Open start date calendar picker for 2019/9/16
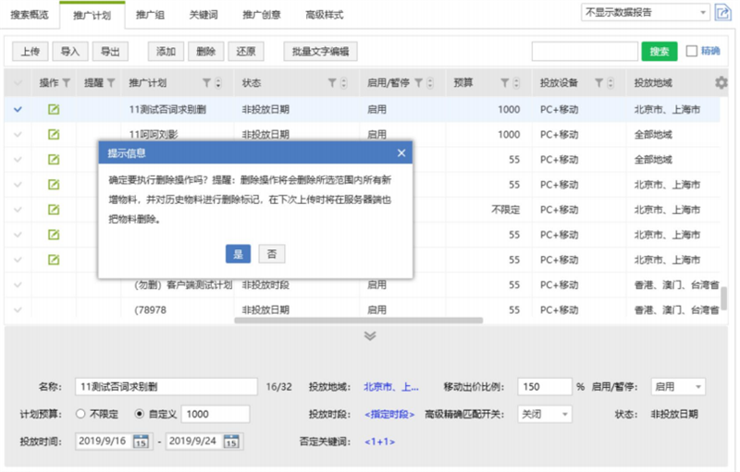The image size is (740, 472). point(142,441)
